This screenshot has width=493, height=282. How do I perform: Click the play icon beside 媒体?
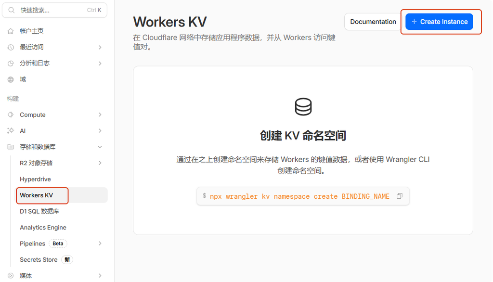click(11, 276)
